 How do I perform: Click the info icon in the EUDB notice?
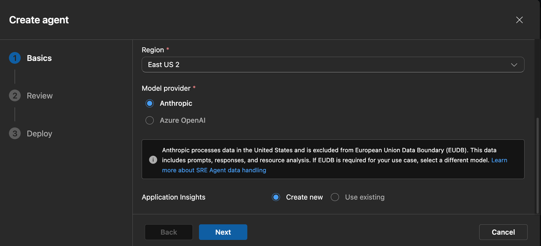153,160
